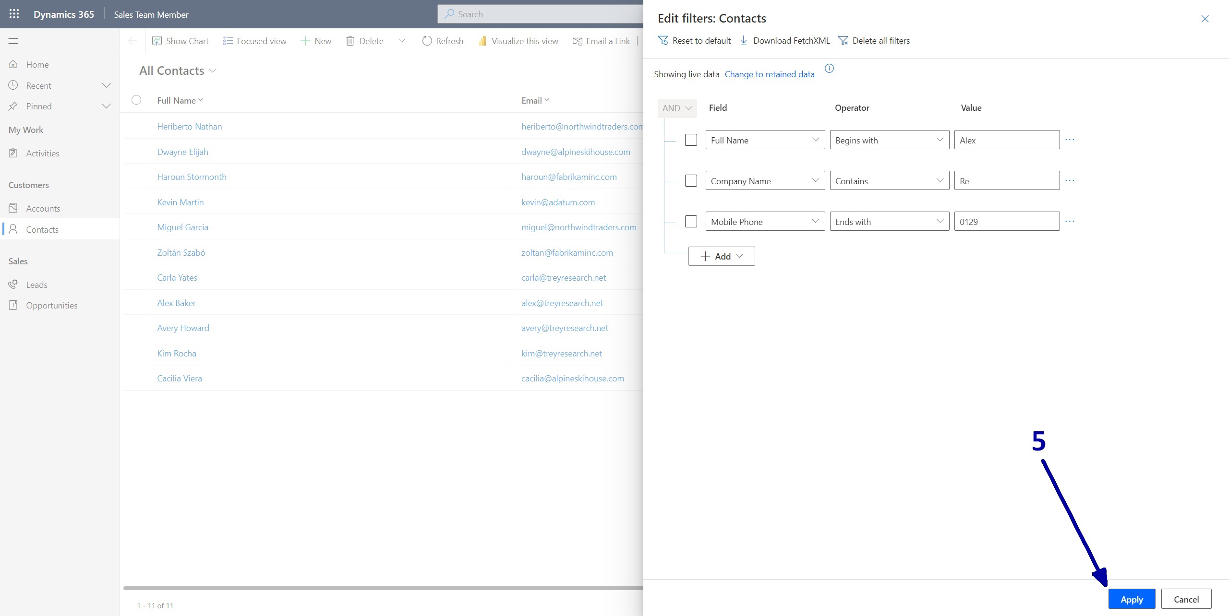The height and width of the screenshot is (616, 1229).
Task: Click the Reset to default filter icon
Action: [663, 40]
